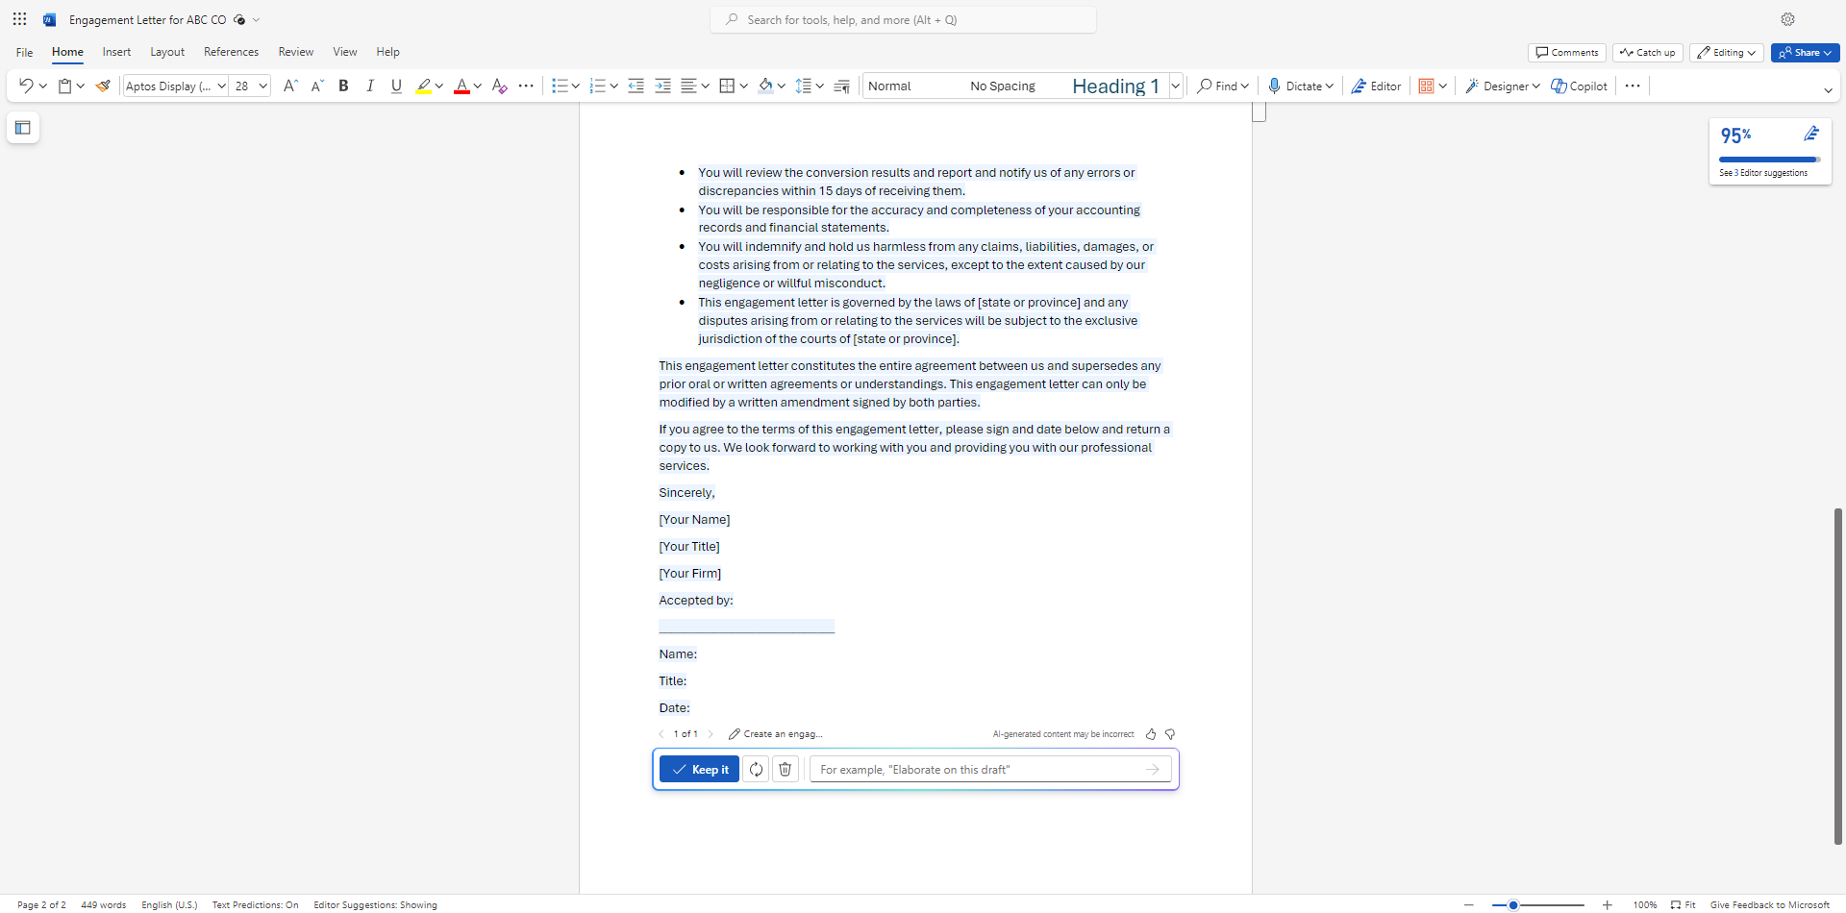Apply underline to selected text
The image size is (1846, 913).
pos(395,86)
